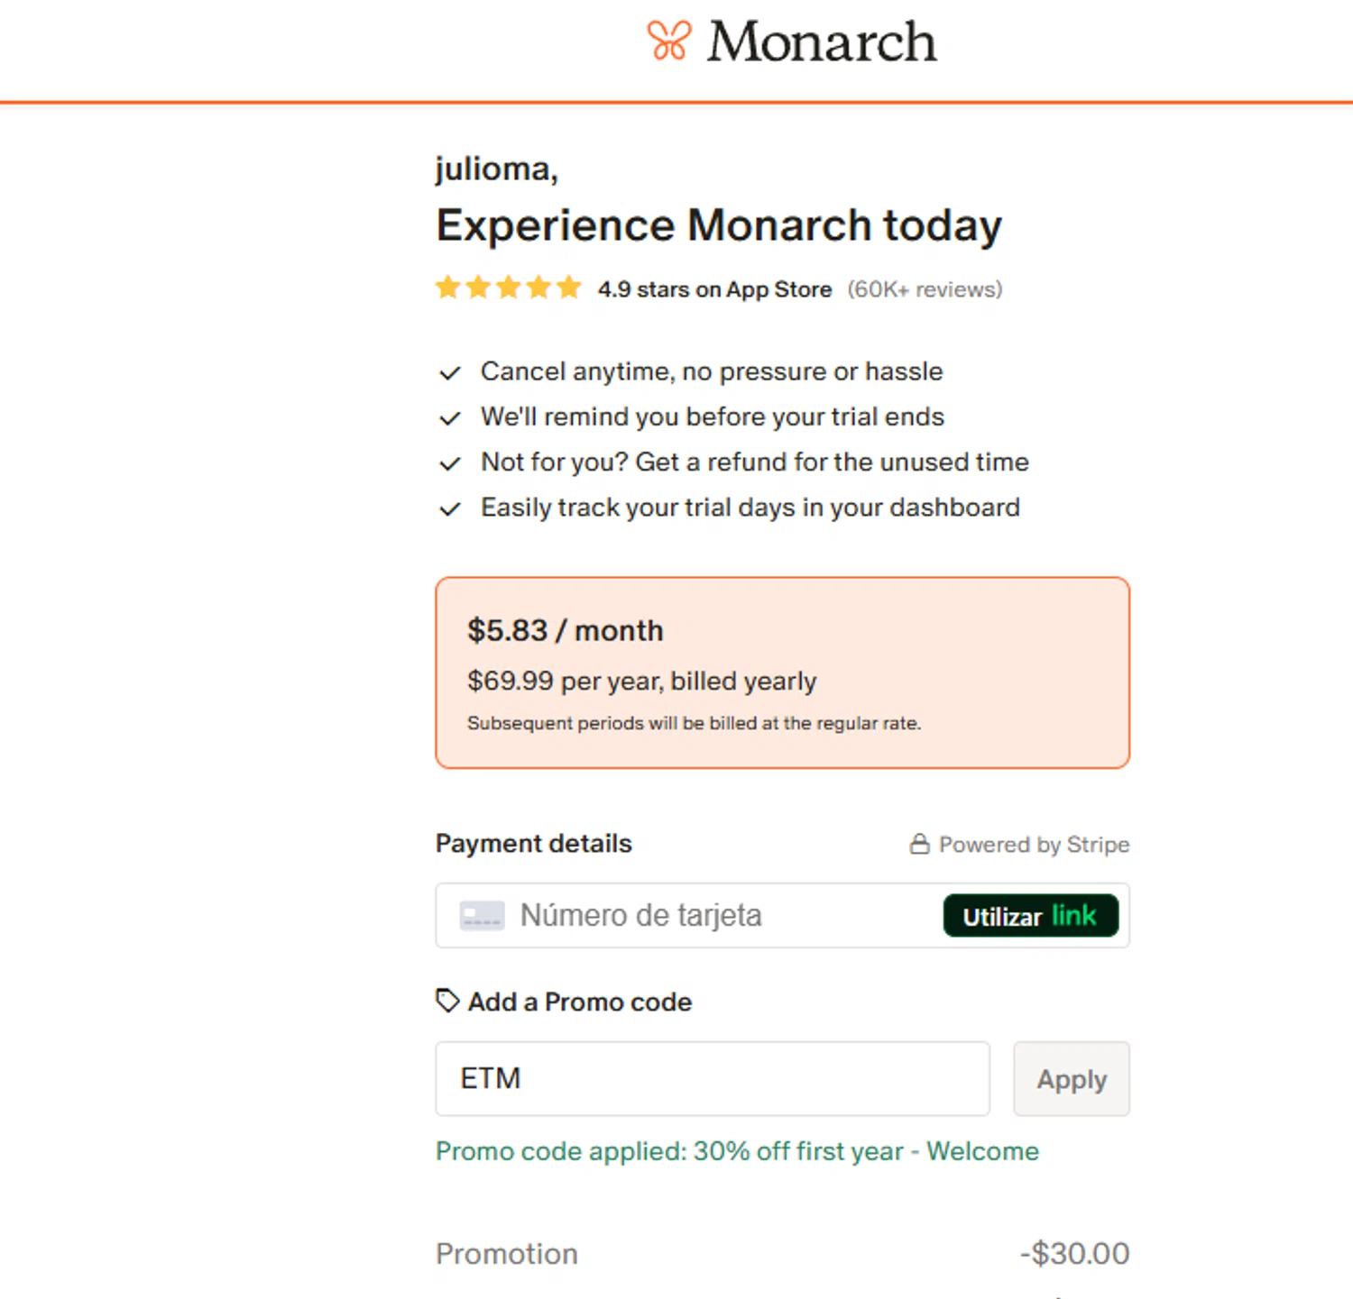Click into the promo code input box

click(713, 1079)
